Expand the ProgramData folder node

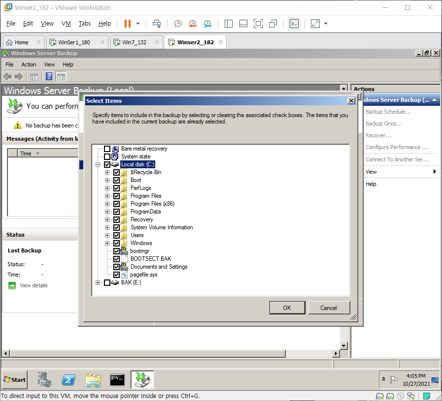[107, 212]
